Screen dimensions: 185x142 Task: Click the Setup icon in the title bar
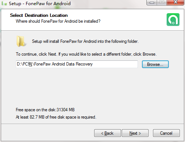click(4, 4)
